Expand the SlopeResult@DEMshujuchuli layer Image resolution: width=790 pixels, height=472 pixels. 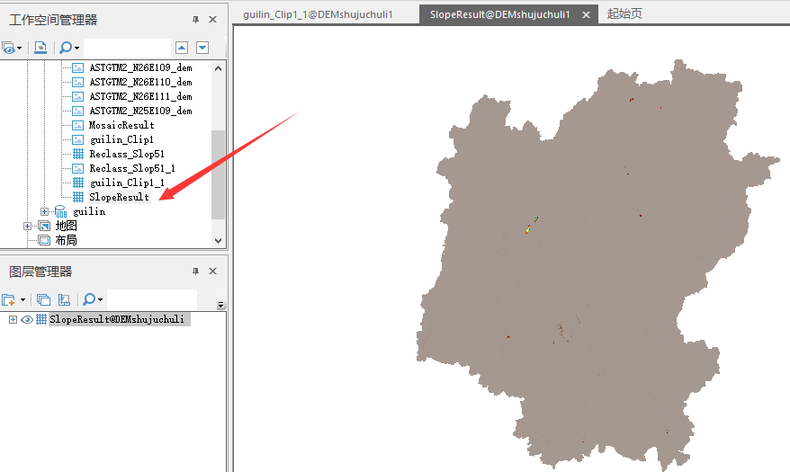click(x=13, y=319)
